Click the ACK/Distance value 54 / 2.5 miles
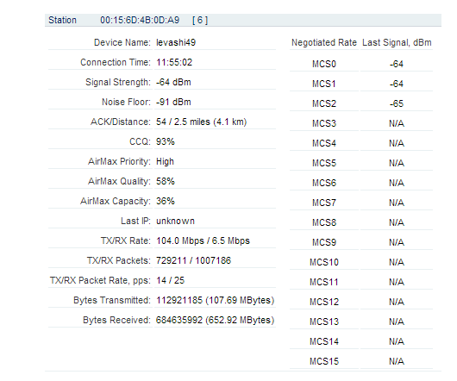 tap(202, 122)
